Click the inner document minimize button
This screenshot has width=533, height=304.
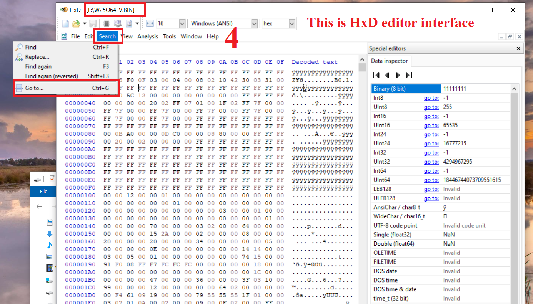pyautogui.click(x=501, y=37)
